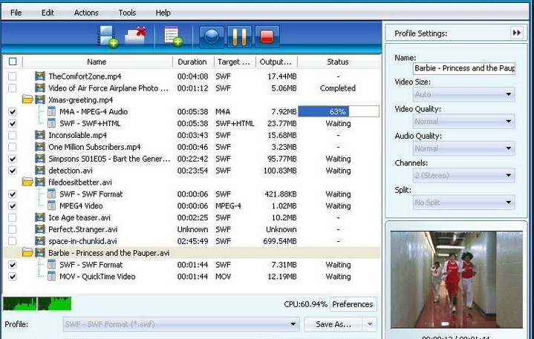The width and height of the screenshot is (534, 339).
Task: Click the Preferences button
Action: 352,304
